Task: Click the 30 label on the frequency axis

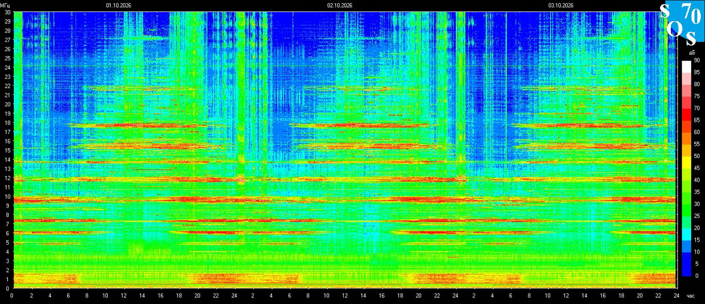Action: click(x=7, y=12)
